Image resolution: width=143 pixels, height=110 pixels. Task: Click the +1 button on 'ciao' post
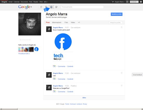[54, 79]
